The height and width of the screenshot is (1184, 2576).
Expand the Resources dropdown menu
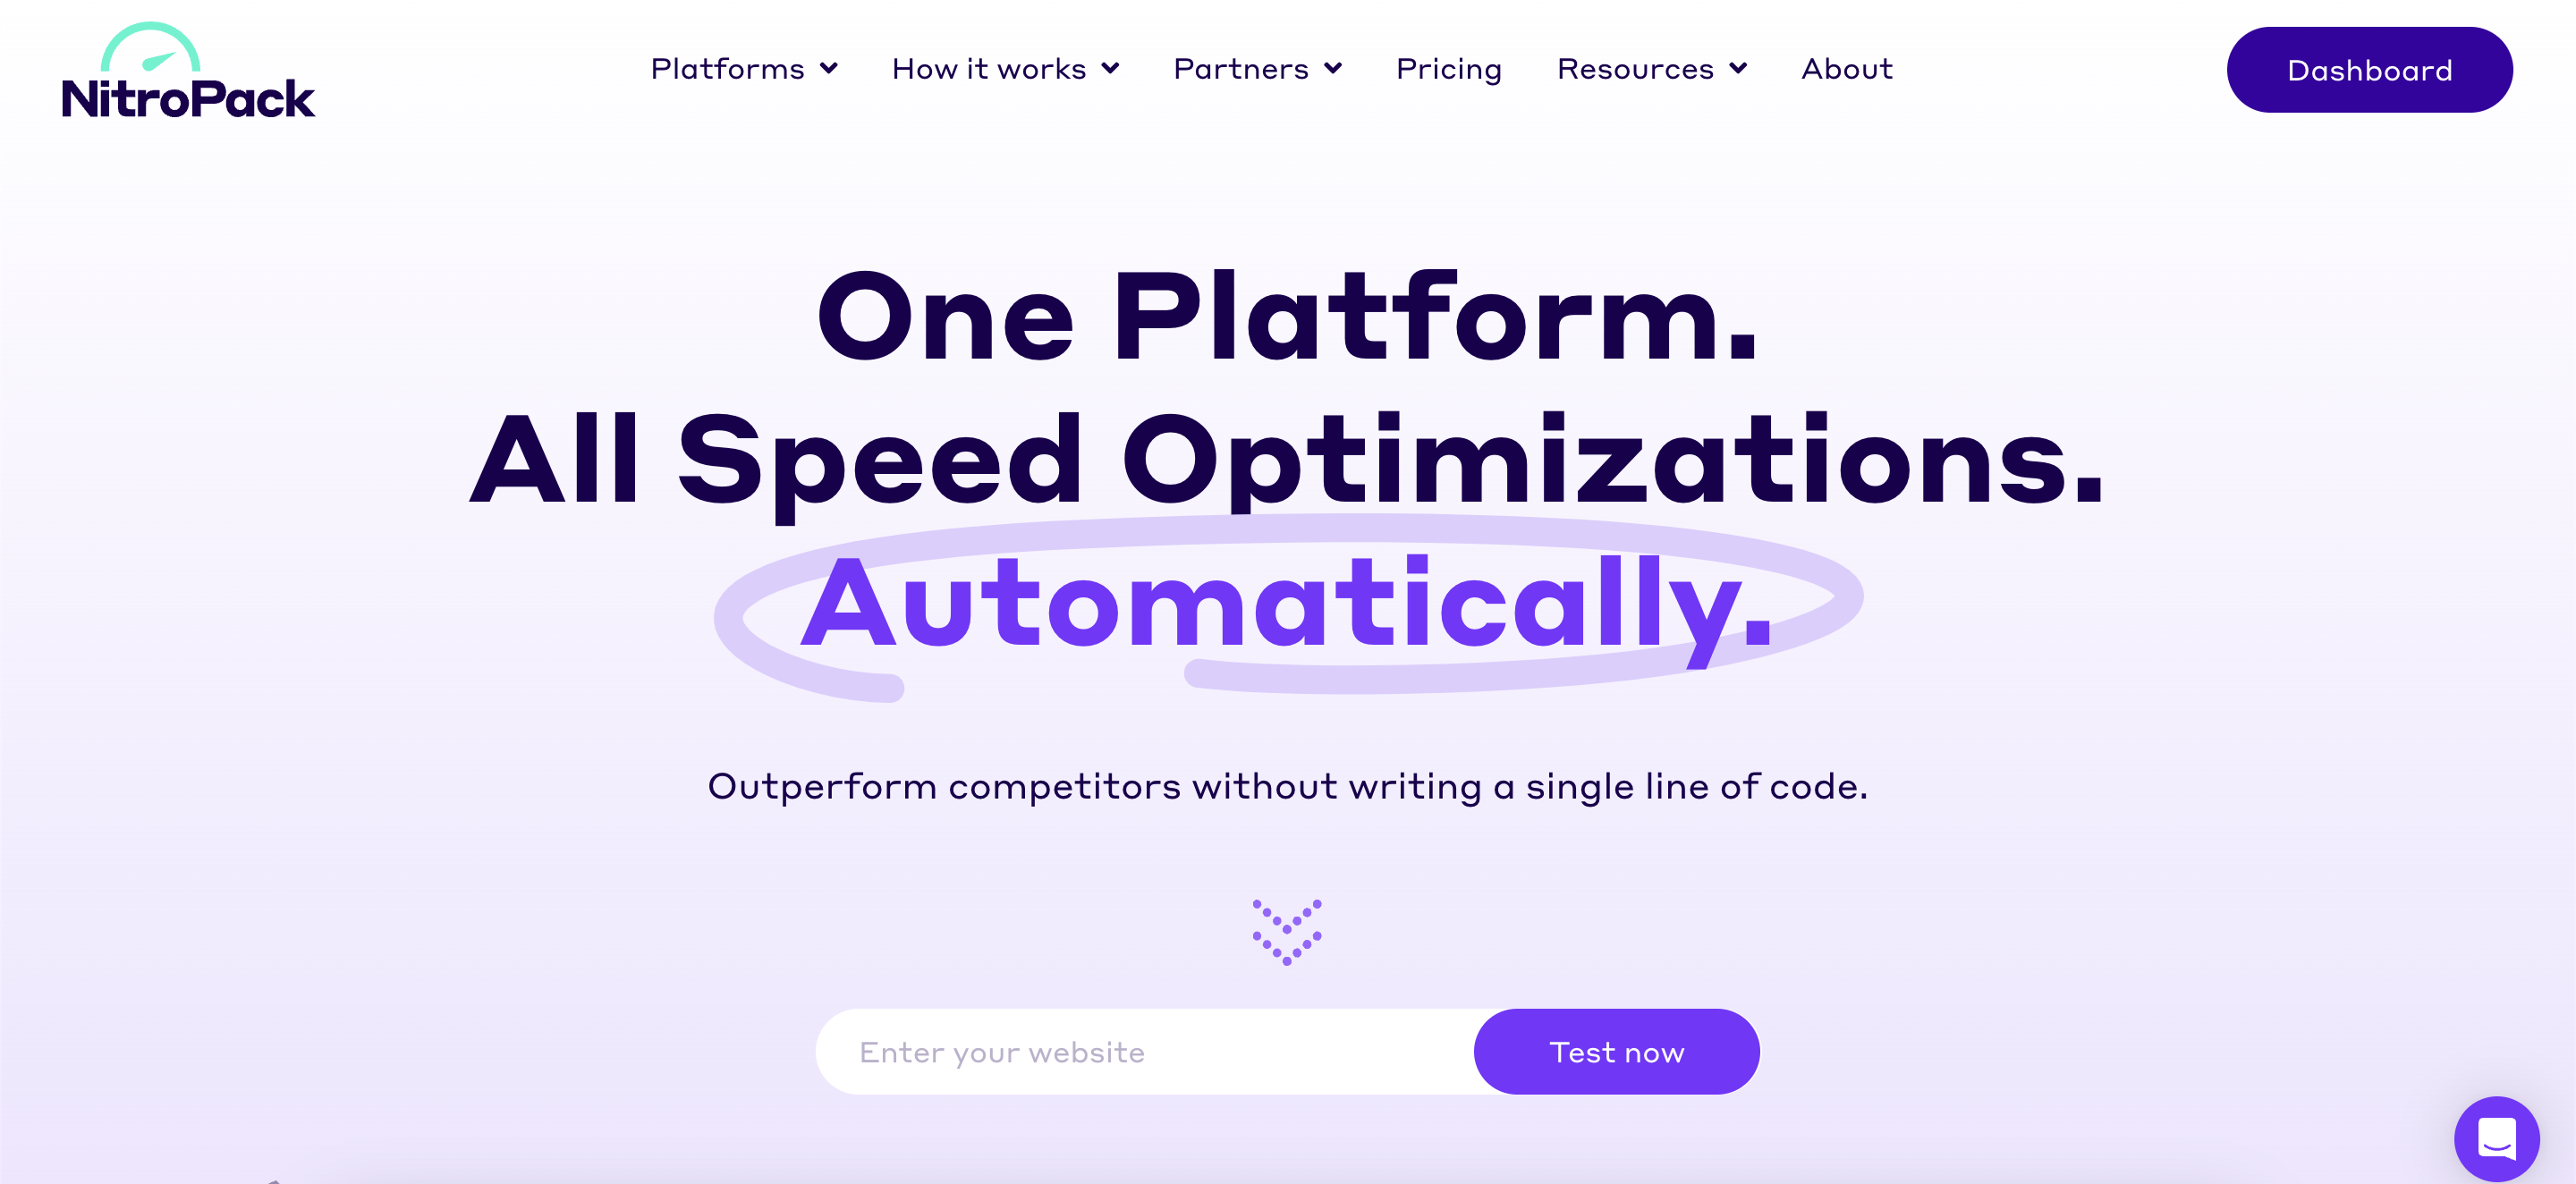(x=1649, y=69)
